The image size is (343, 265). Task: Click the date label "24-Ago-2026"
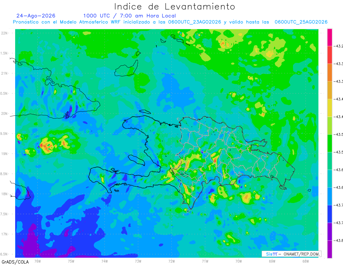tap(36, 16)
